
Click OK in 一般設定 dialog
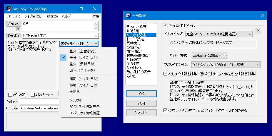pyautogui.click(x=141, y=94)
